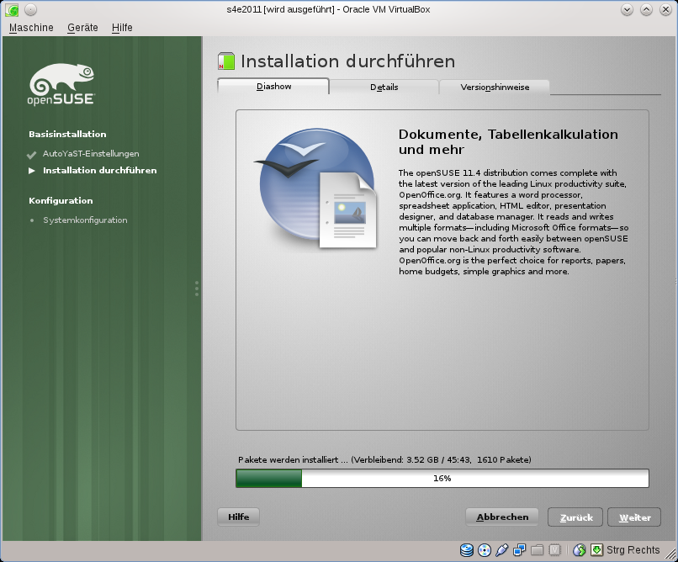Click the installation icon beside 'Installation durchführen' heading
The width and height of the screenshot is (678, 562).
coord(226,61)
